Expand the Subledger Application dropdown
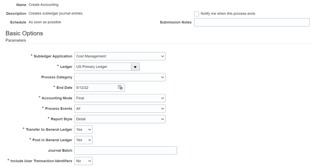Image resolution: width=311 pixels, height=167 pixels. pos(120,56)
